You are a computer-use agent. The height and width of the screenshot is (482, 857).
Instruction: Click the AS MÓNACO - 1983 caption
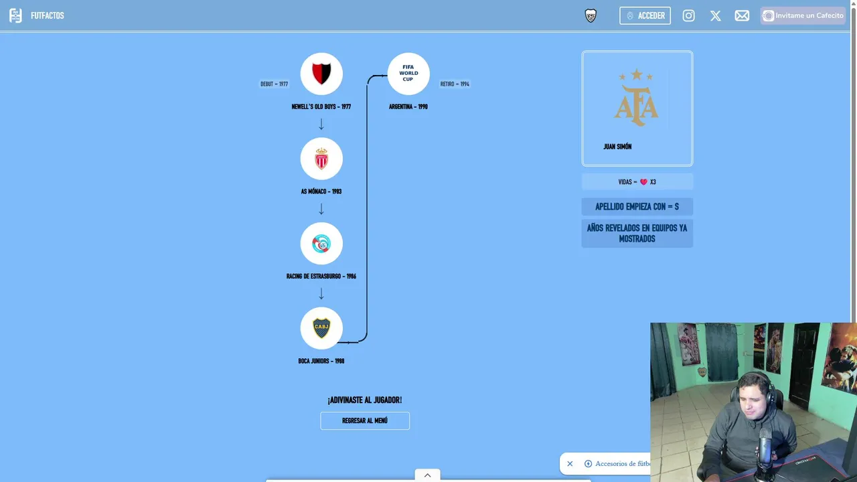(x=321, y=191)
